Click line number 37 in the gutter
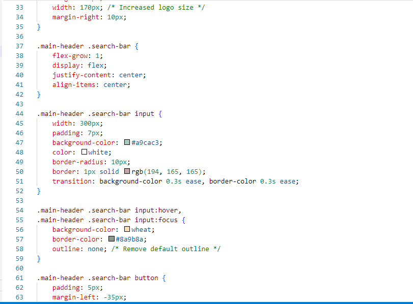The image size is (413, 304). tap(19, 46)
